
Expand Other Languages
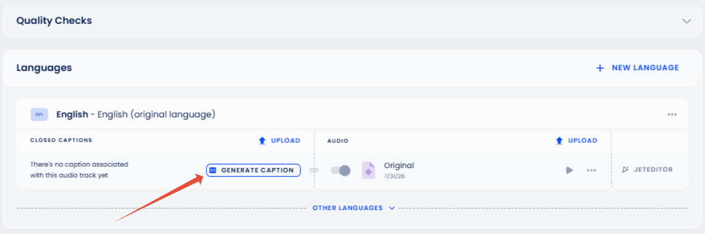[x=353, y=208]
